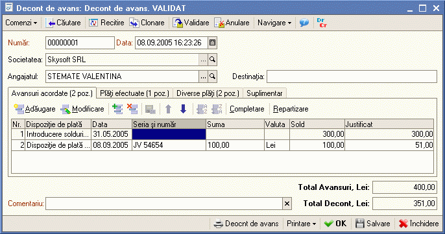Click the Anulare toolbar icon
Viewport: 445px width, 234px height.
(219, 23)
